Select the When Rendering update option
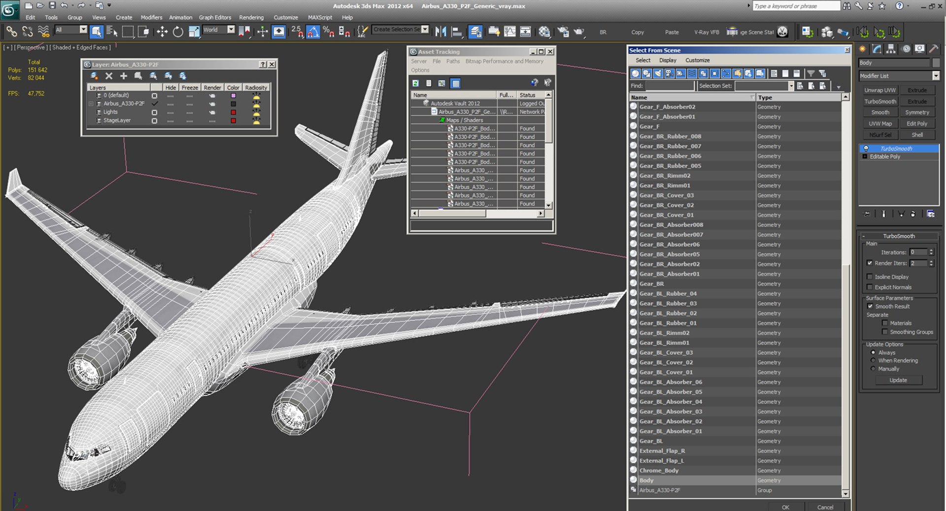 point(873,360)
